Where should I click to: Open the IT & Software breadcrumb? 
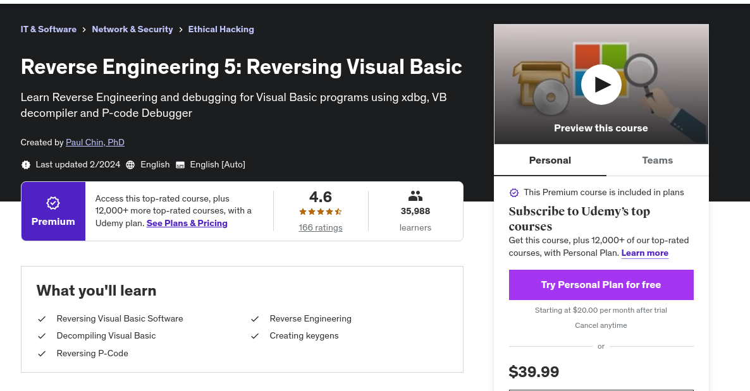tap(48, 29)
